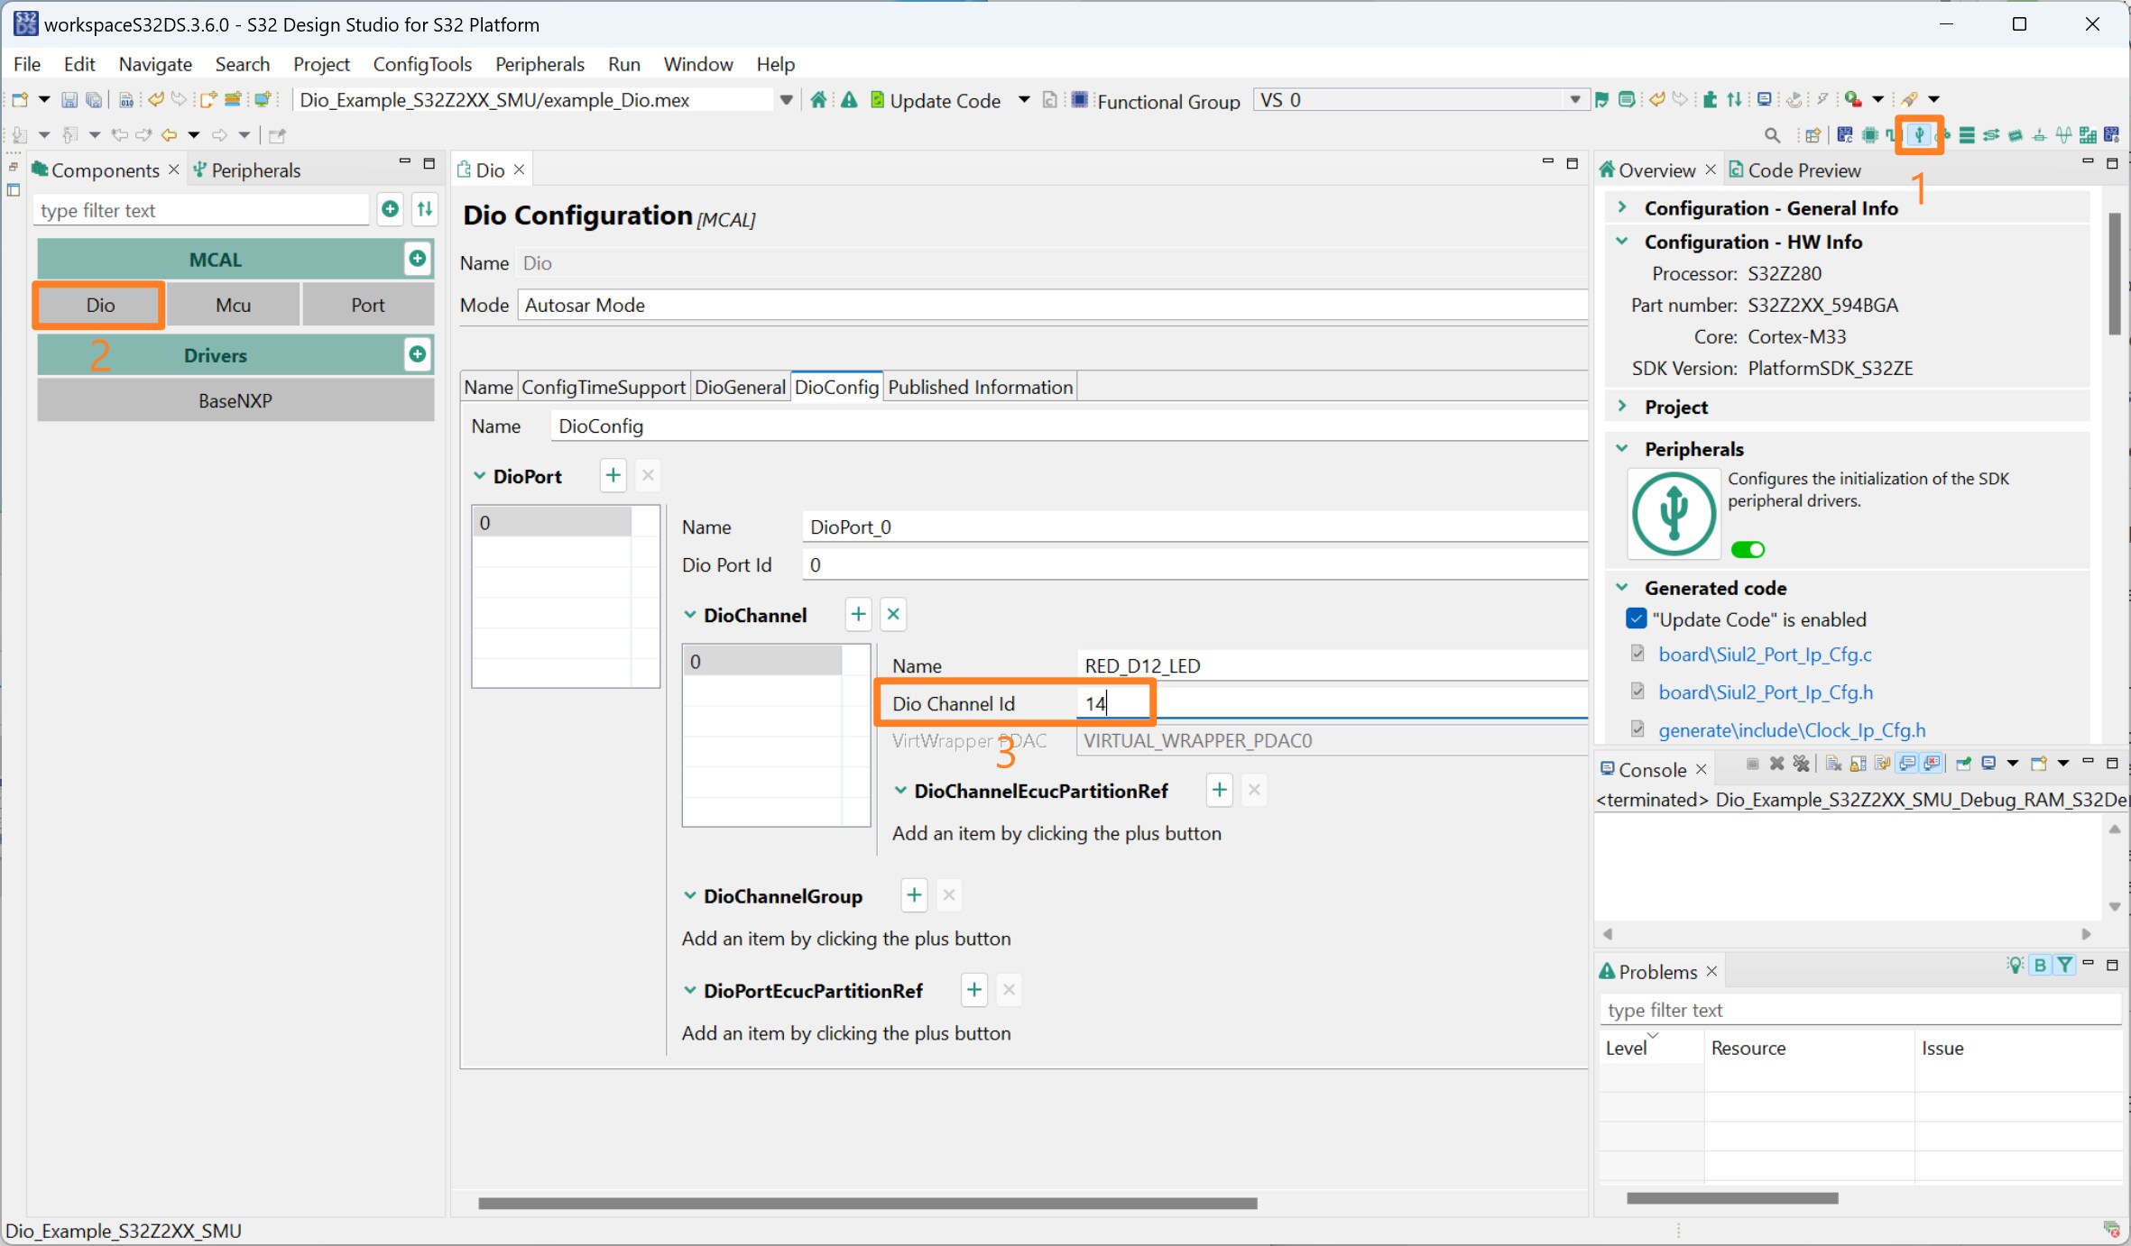
Task: Open the ConfigTools menu
Action: [422, 64]
